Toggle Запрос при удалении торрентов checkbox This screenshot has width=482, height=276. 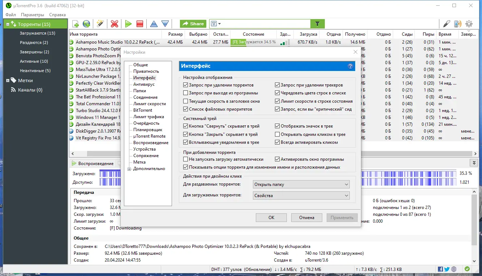[186, 85]
